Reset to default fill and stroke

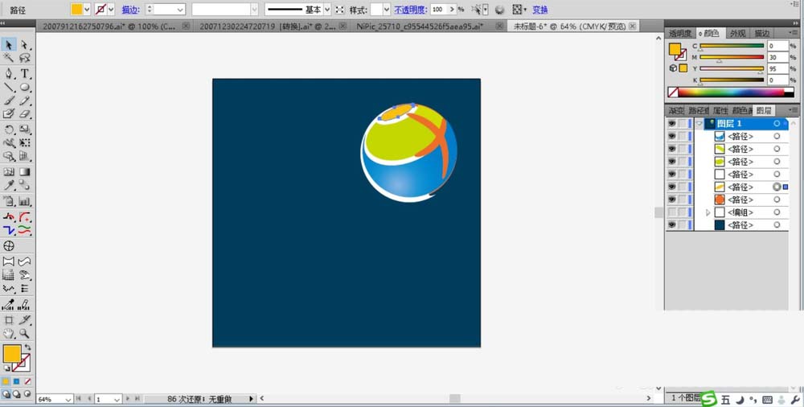6,368
